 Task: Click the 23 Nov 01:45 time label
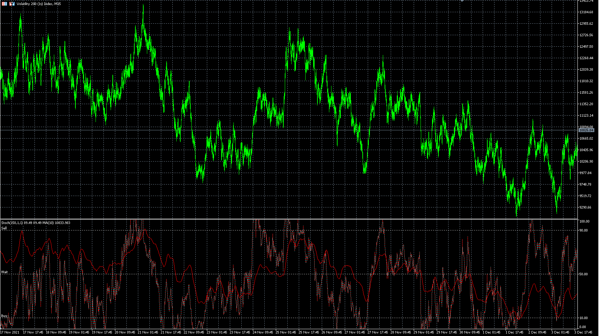(217, 332)
